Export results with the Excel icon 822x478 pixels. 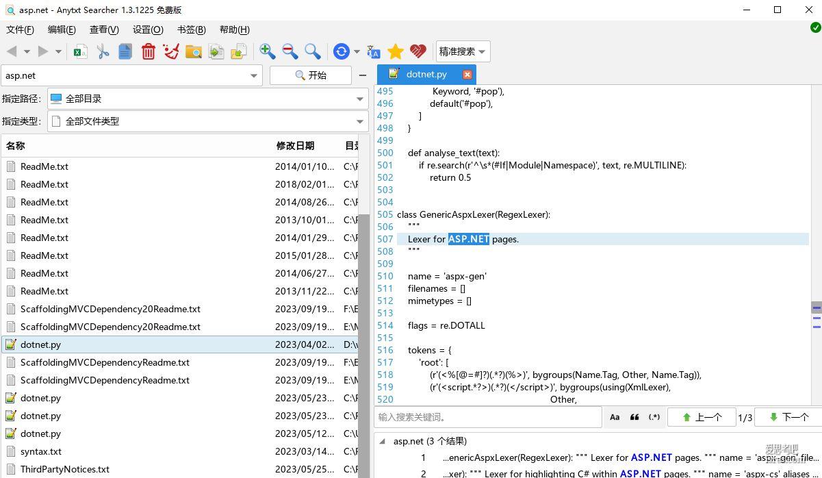tap(81, 51)
